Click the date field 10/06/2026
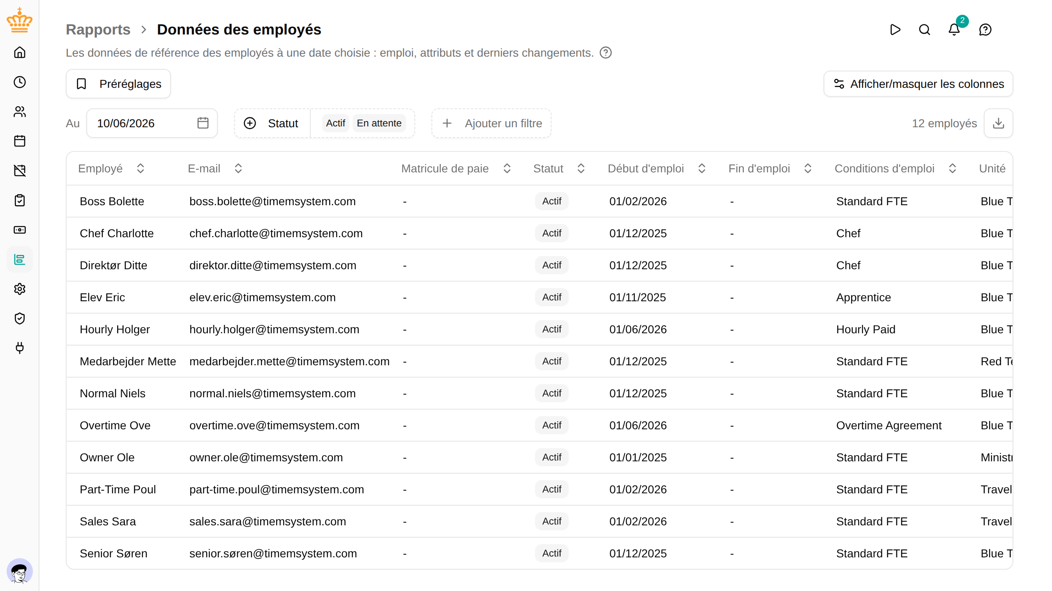1052x591 pixels. coord(152,123)
